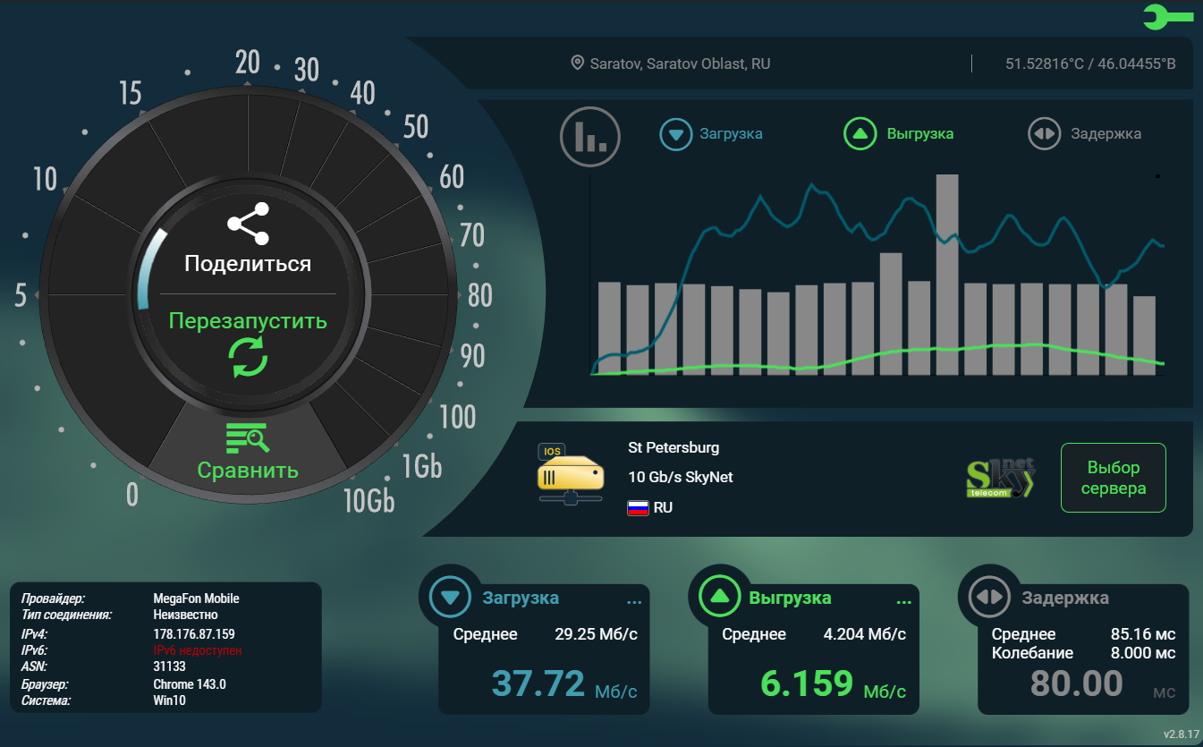Click the tallest gray bar in chart

(x=947, y=274)
